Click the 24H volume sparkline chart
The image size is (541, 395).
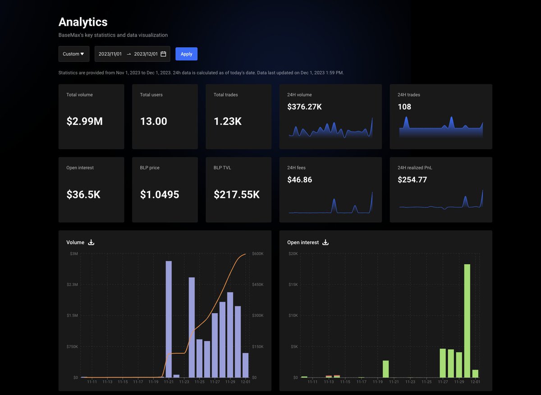pos(330,128)
